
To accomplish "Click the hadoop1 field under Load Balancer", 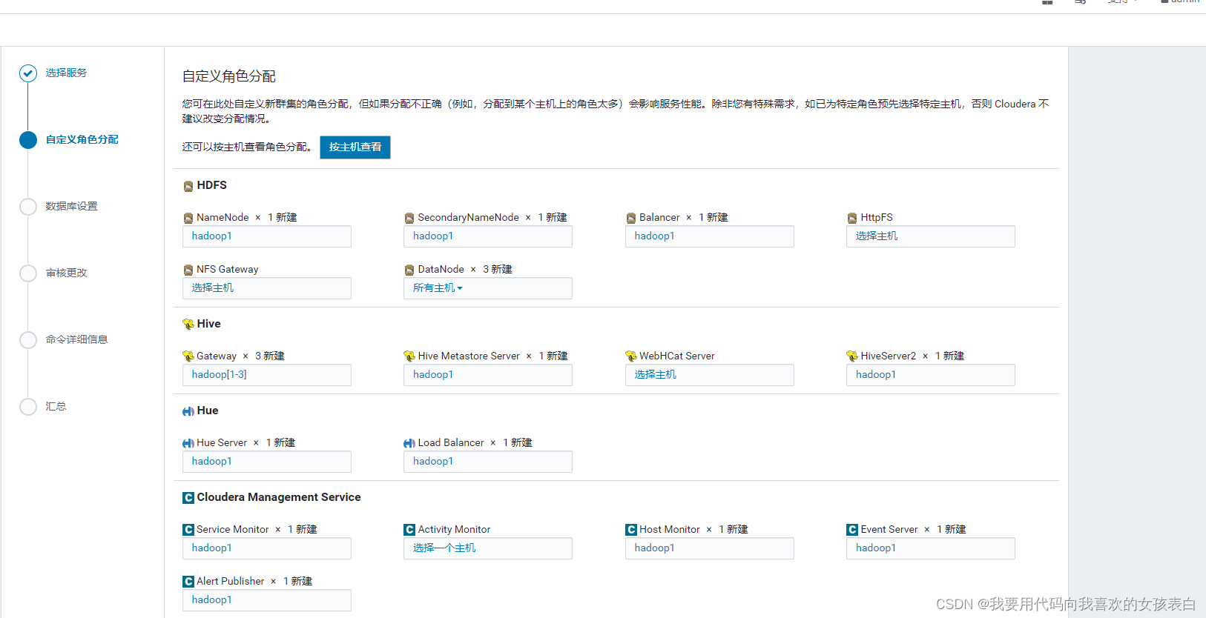I will pos(488,462).
